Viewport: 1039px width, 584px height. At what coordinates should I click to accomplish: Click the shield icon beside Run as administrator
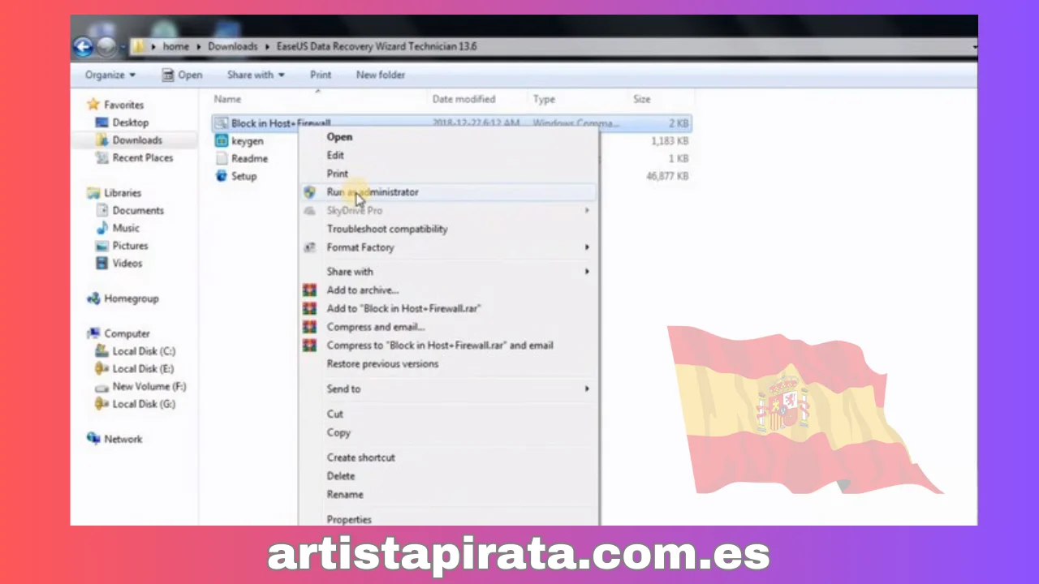coord(309,192)
